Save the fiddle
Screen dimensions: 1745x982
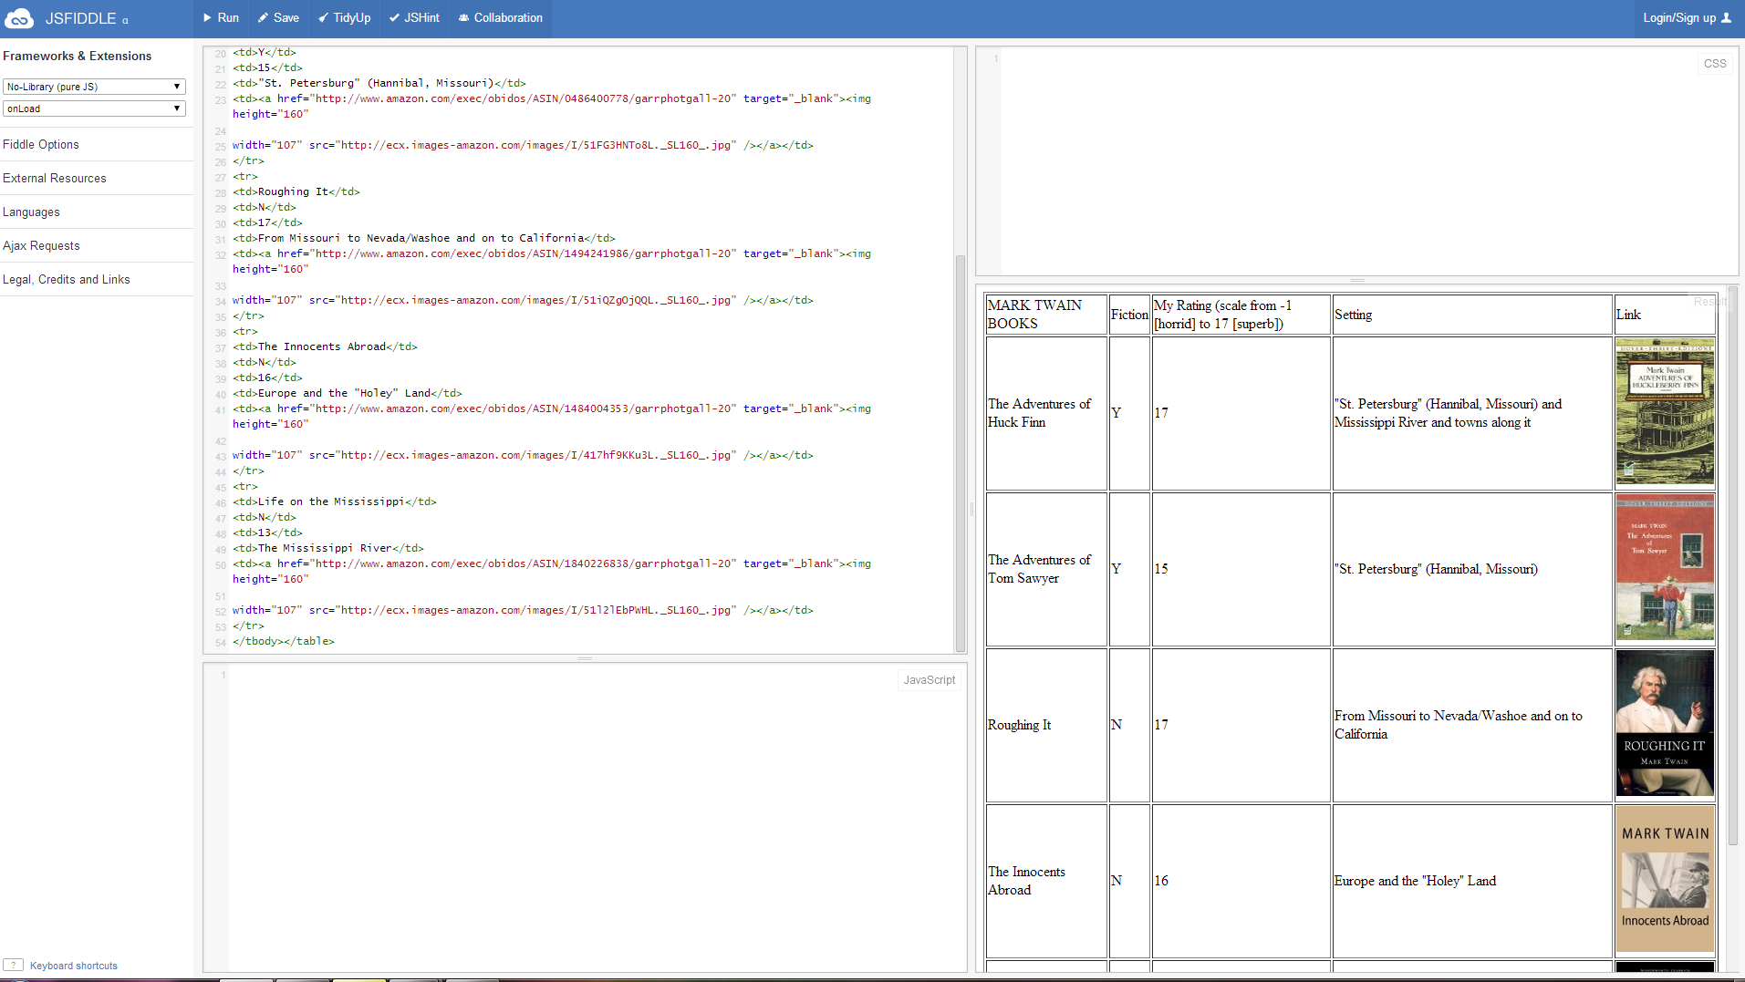pyautogui.click(x=278, y=18)
